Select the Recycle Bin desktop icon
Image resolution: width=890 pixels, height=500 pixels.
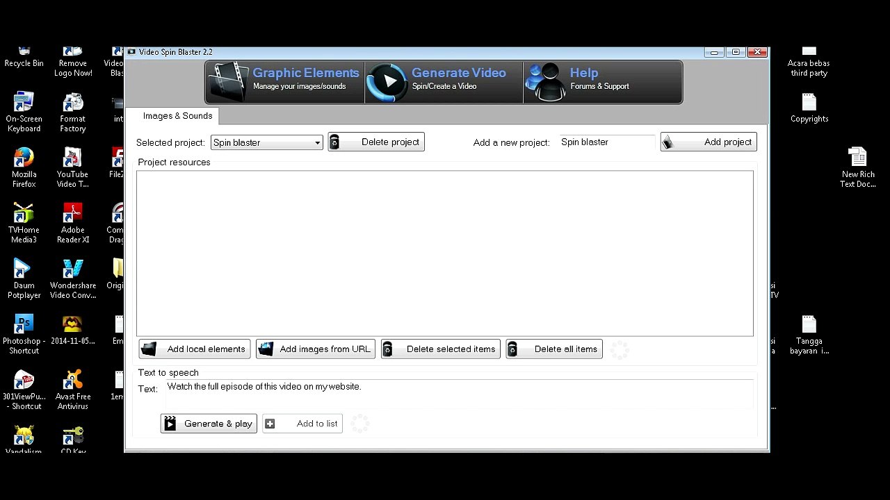pos(24,58)
